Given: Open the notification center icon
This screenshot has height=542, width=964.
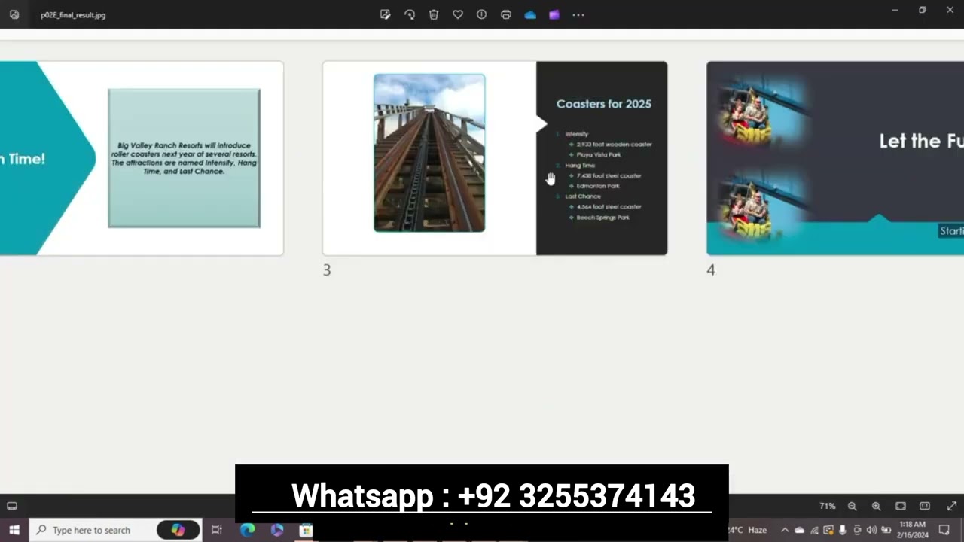Looking at the screenshot, I should coord(945,530).
